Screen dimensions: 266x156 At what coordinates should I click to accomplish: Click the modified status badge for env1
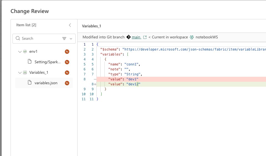click(67, 52)
